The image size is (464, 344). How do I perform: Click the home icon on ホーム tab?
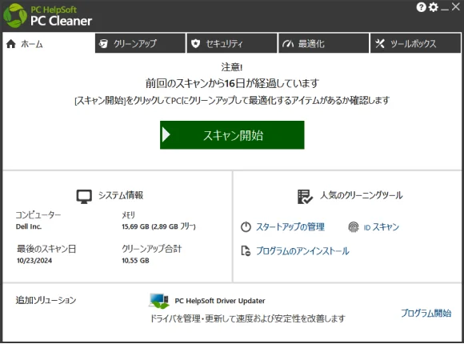(11, 44)
